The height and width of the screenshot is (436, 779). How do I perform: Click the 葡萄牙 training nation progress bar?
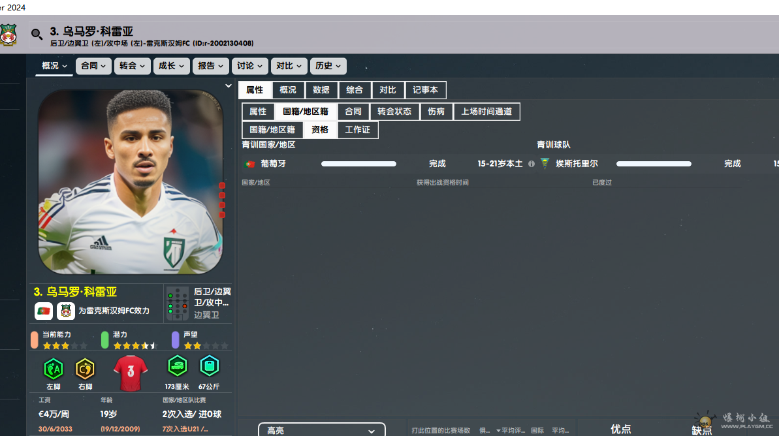(x=358, y=164)
